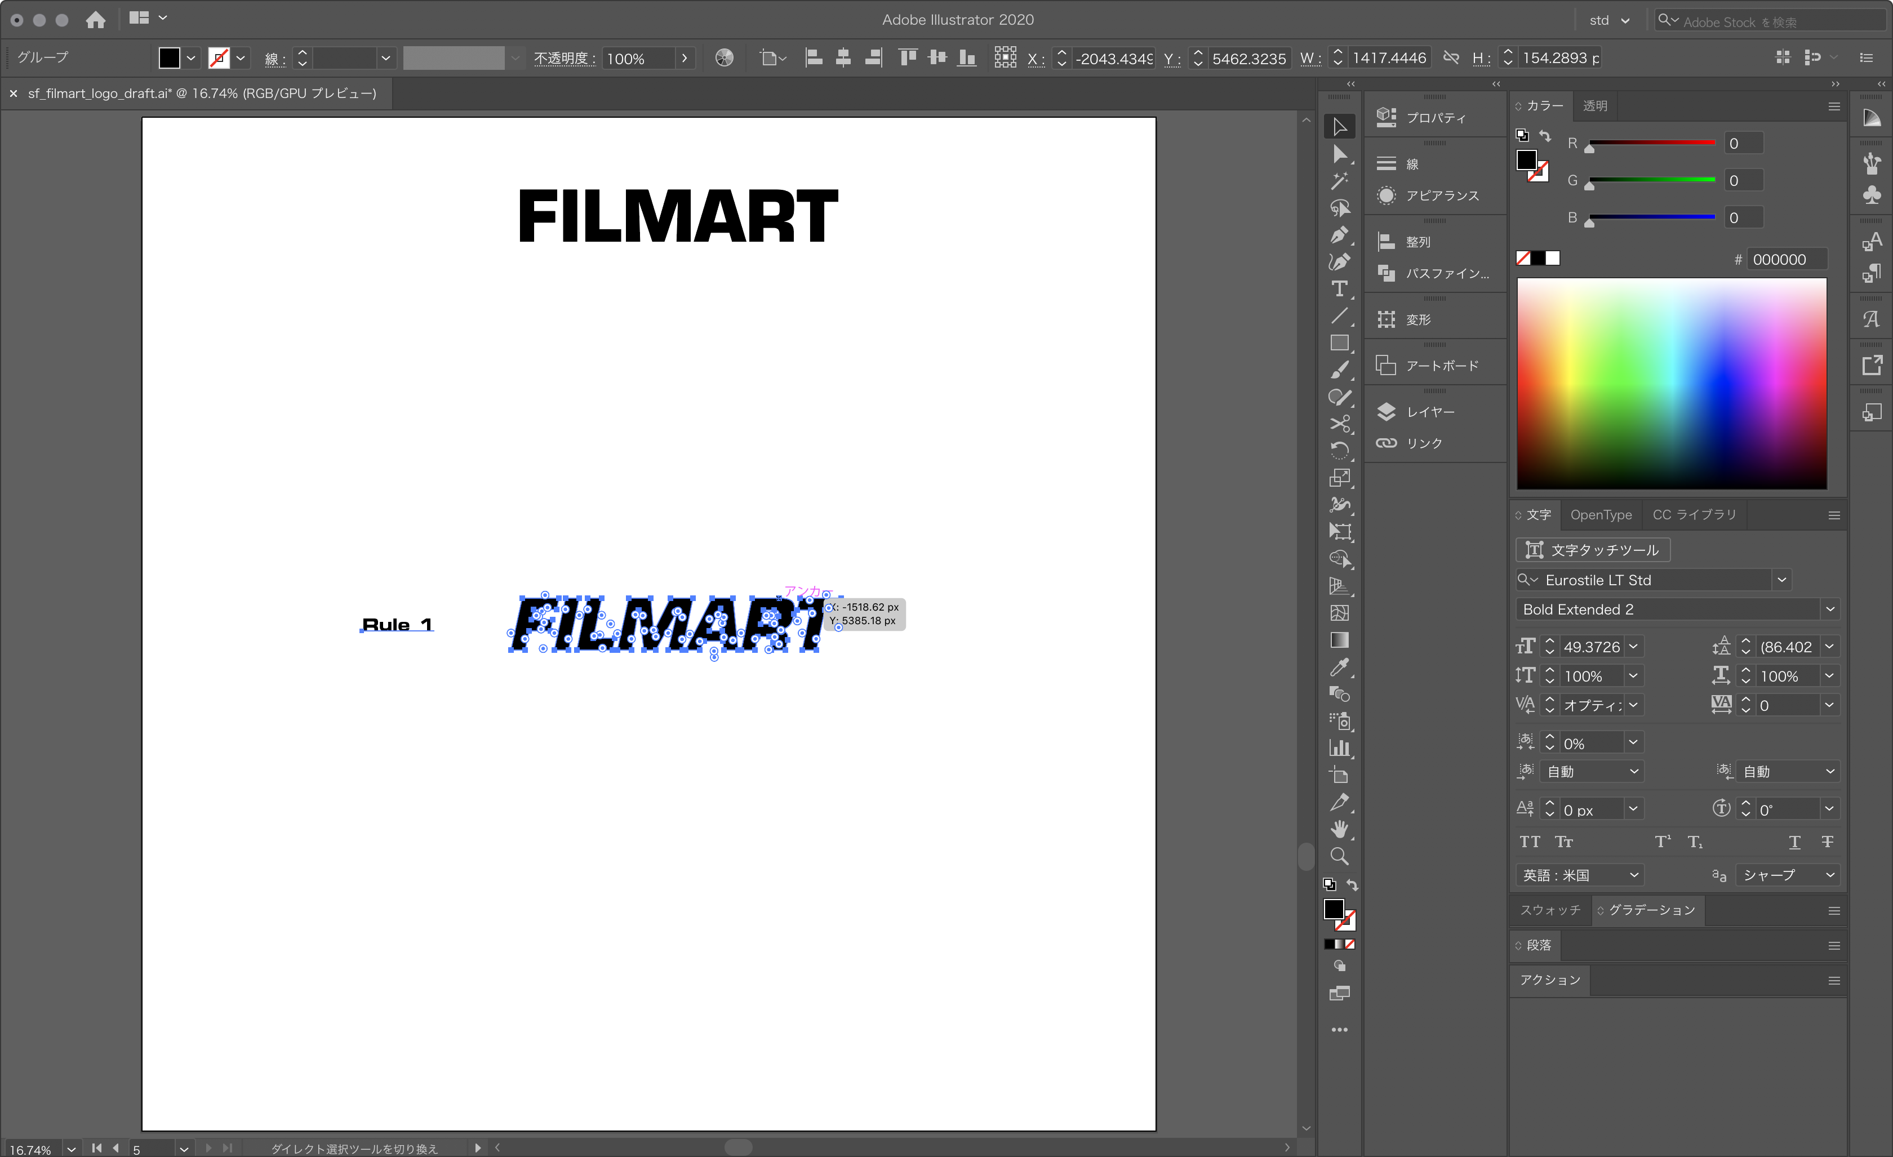Select the Column Graph tool
The width and height of the screenshot is (1893, 1157).
[x=1339, y=747]
